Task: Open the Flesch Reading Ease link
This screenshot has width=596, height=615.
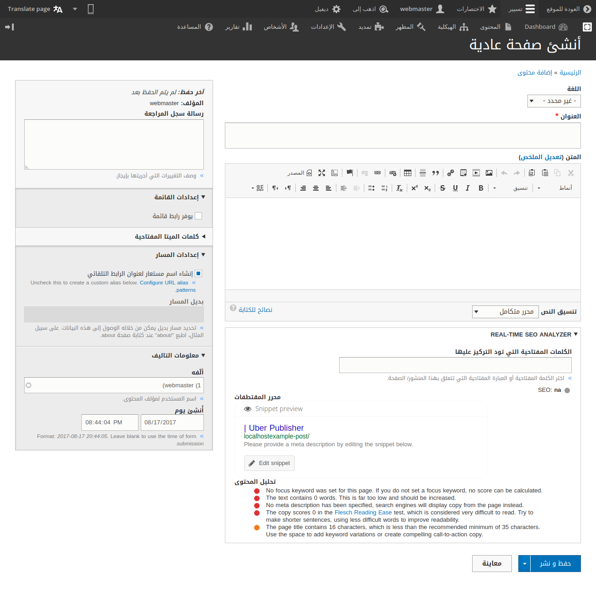Action: pos(363,512)
